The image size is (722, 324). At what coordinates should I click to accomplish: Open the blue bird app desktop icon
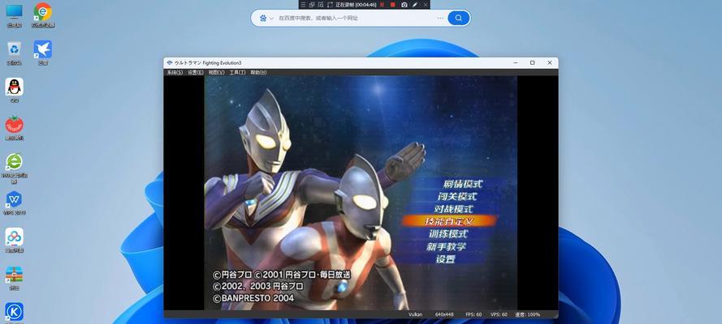pyautogui.click(x=43, y=53)
